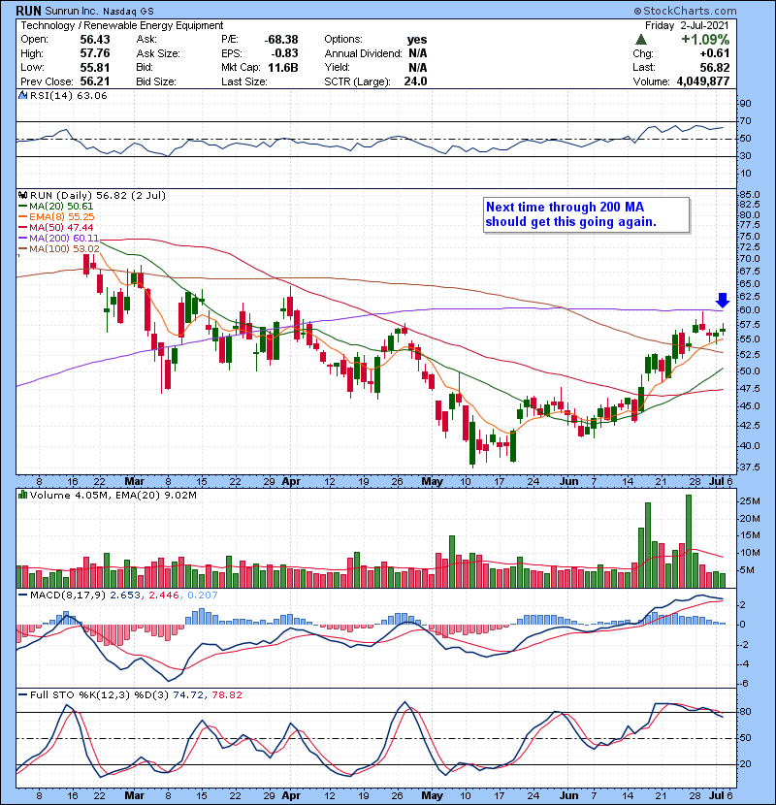Click the Chg value +0.61
776x805 pixels.
pyautogui.click(x=715, y=53)
